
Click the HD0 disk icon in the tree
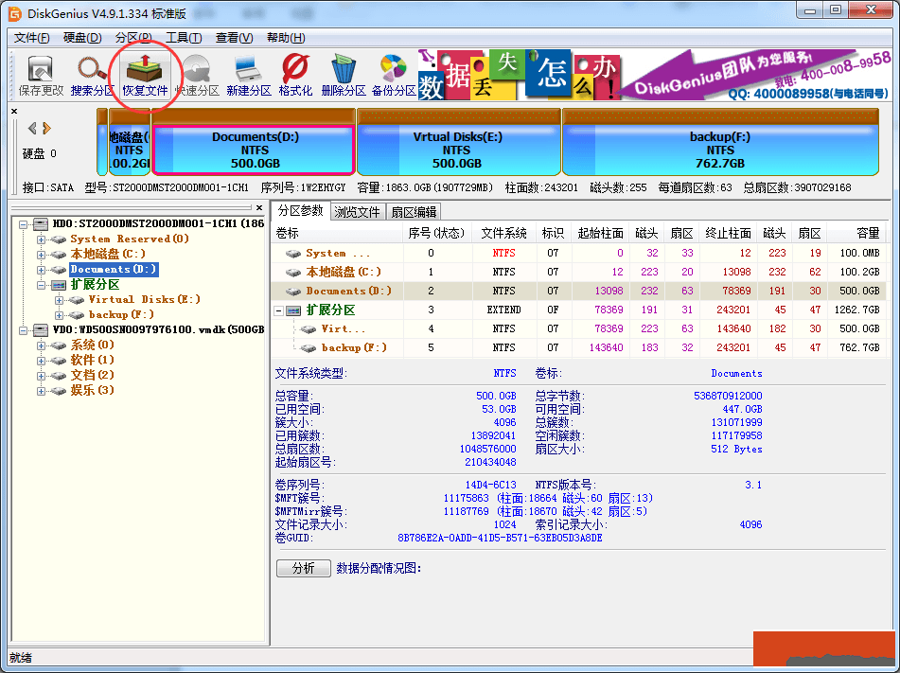tap(41, 223)
